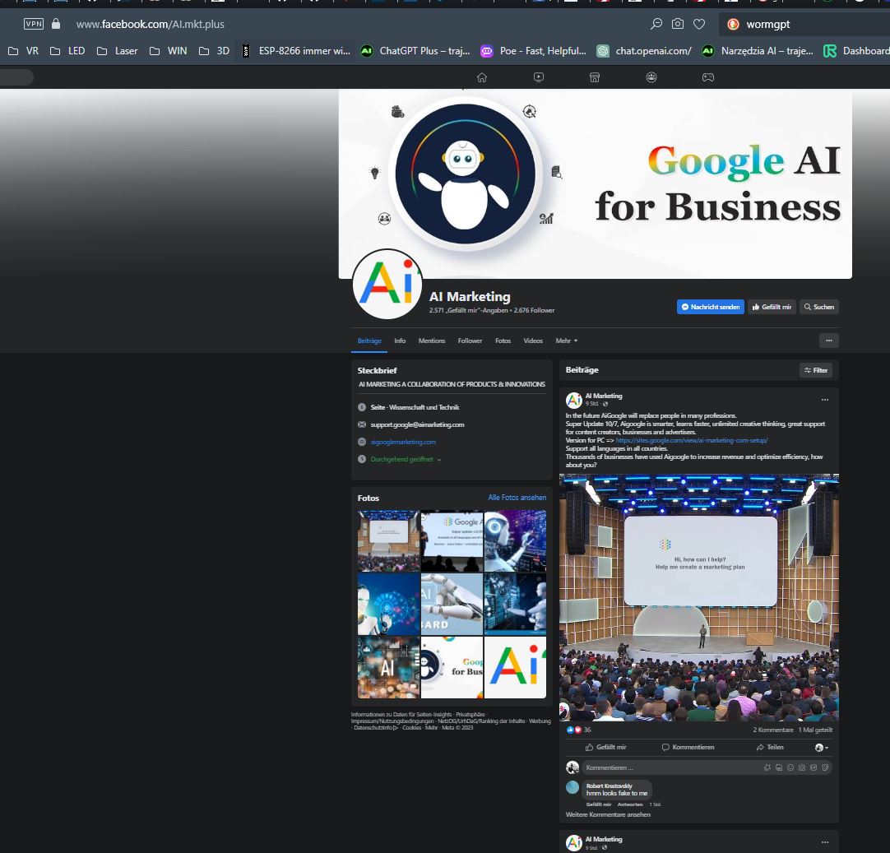Image resolution: width=890 pixels, height=853 pixels.
Task: Open the comment-as profile switcher dropdown
Action: tap(822, 748)
